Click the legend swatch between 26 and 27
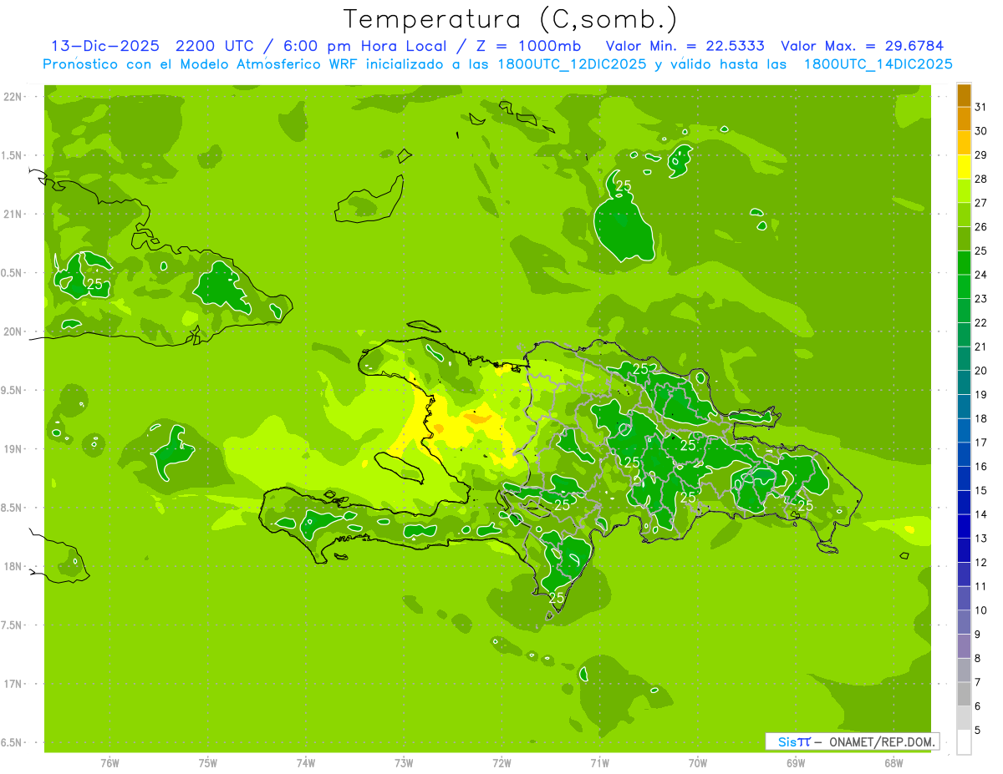Screen dimensions: 1003x774 pyautogui.click(x=964, y=215)
